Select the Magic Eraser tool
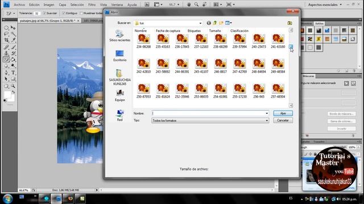364x204 pixels. 6,59
